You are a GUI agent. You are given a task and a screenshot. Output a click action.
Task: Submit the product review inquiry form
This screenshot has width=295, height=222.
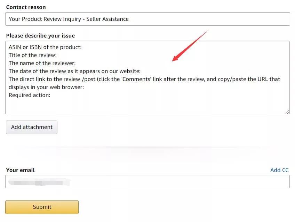click(42, 207)
